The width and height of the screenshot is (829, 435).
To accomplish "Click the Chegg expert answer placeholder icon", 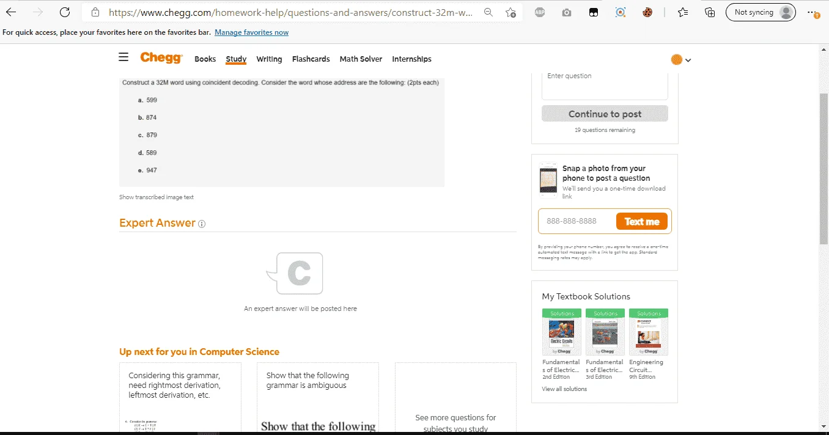I will 295,273.
